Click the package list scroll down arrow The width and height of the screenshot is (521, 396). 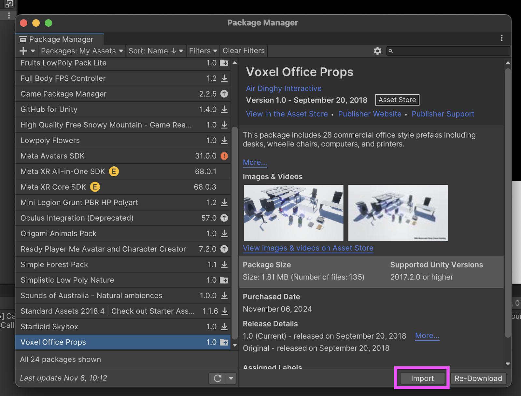pos(235,346)
